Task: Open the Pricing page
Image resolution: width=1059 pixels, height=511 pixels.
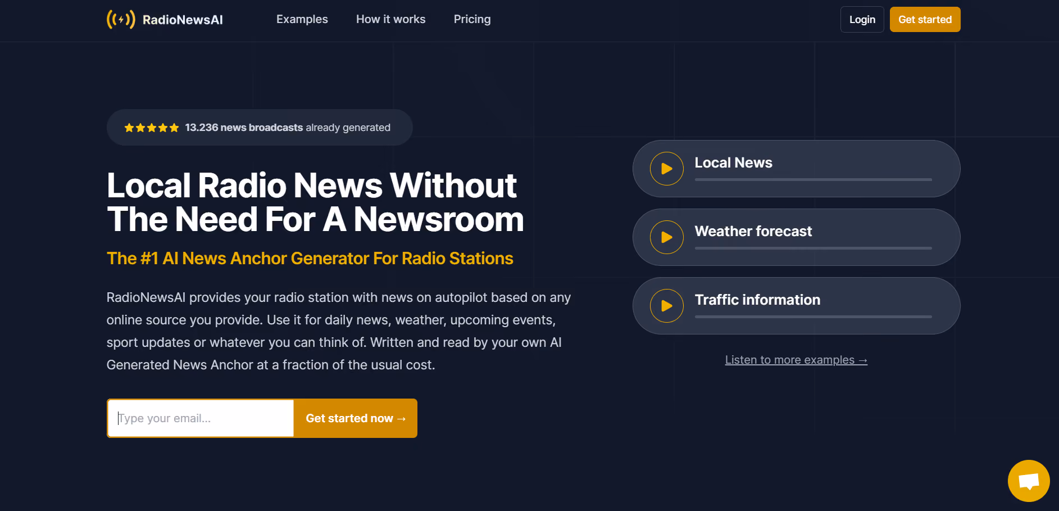Action: point(472,19)
